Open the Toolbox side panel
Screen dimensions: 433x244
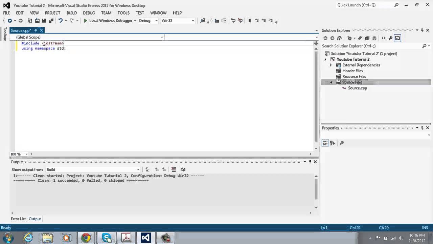[x=5, y=34]
